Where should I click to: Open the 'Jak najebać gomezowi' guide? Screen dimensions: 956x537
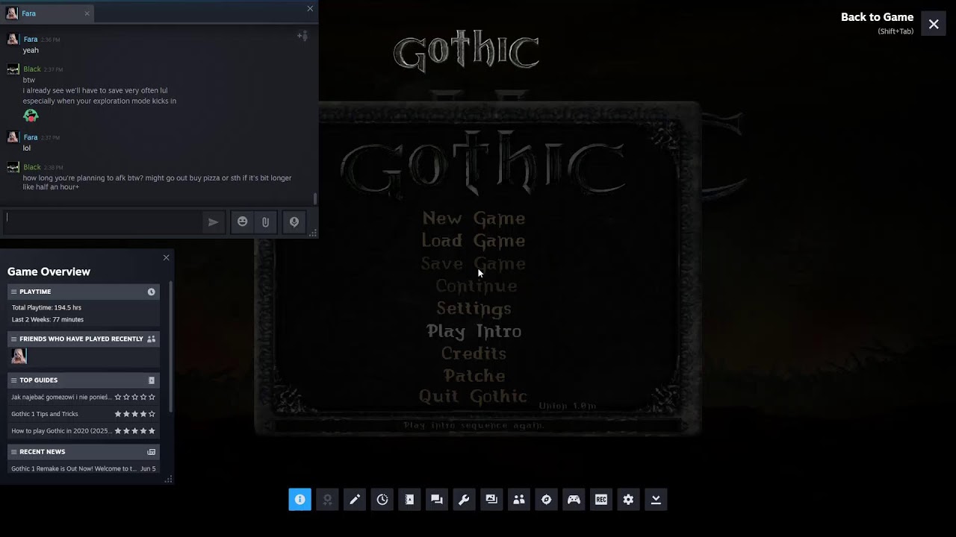pos(61,398)
